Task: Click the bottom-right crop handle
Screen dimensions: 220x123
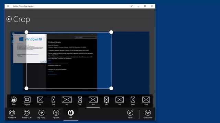Action: coord(111,88)
